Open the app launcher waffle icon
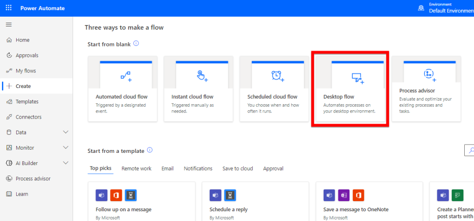The image size is (474, 221). [9, 8]
